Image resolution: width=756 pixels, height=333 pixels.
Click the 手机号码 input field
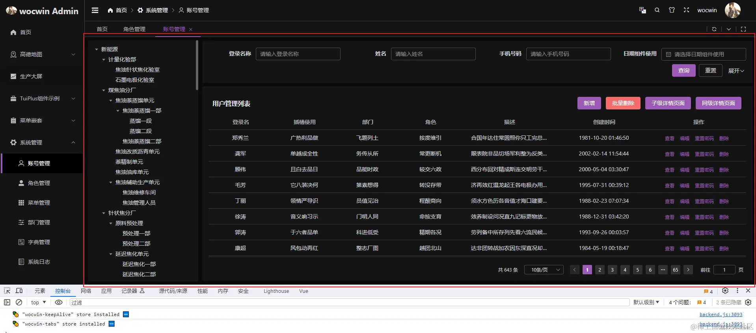click(x=568, y=54)
